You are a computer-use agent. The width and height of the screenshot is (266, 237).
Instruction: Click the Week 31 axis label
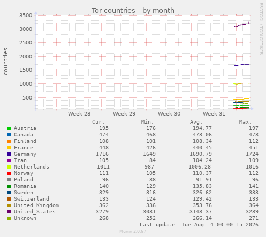pos(214,114)
